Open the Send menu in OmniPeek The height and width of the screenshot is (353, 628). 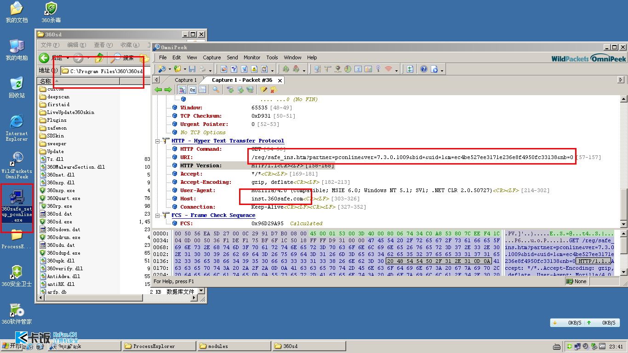[232, 57]
